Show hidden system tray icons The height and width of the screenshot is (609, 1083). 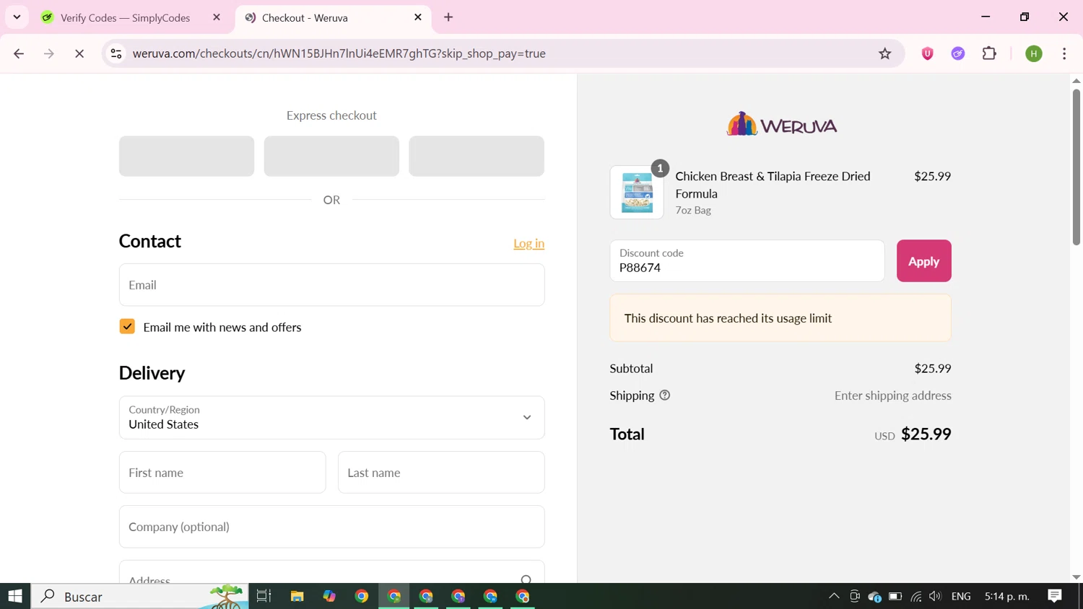pyautogui.click(x=834, y=596)
